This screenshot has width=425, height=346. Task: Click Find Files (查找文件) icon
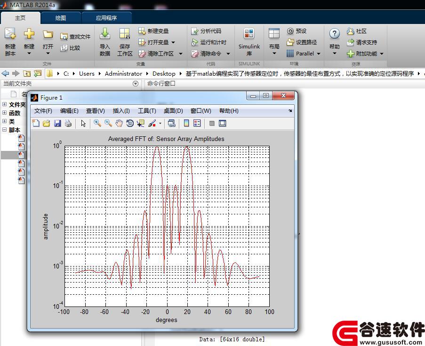(x=64, y=37)
